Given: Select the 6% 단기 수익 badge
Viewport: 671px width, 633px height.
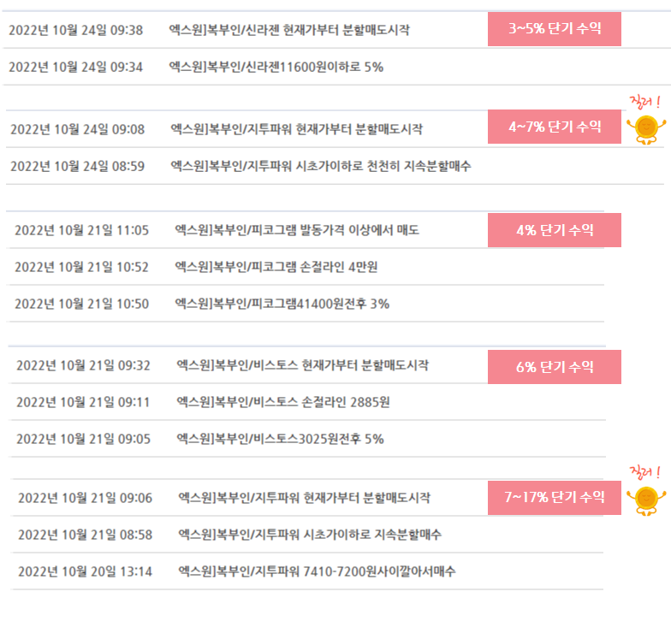Looking at the screenshot, I should pos(555,367).
